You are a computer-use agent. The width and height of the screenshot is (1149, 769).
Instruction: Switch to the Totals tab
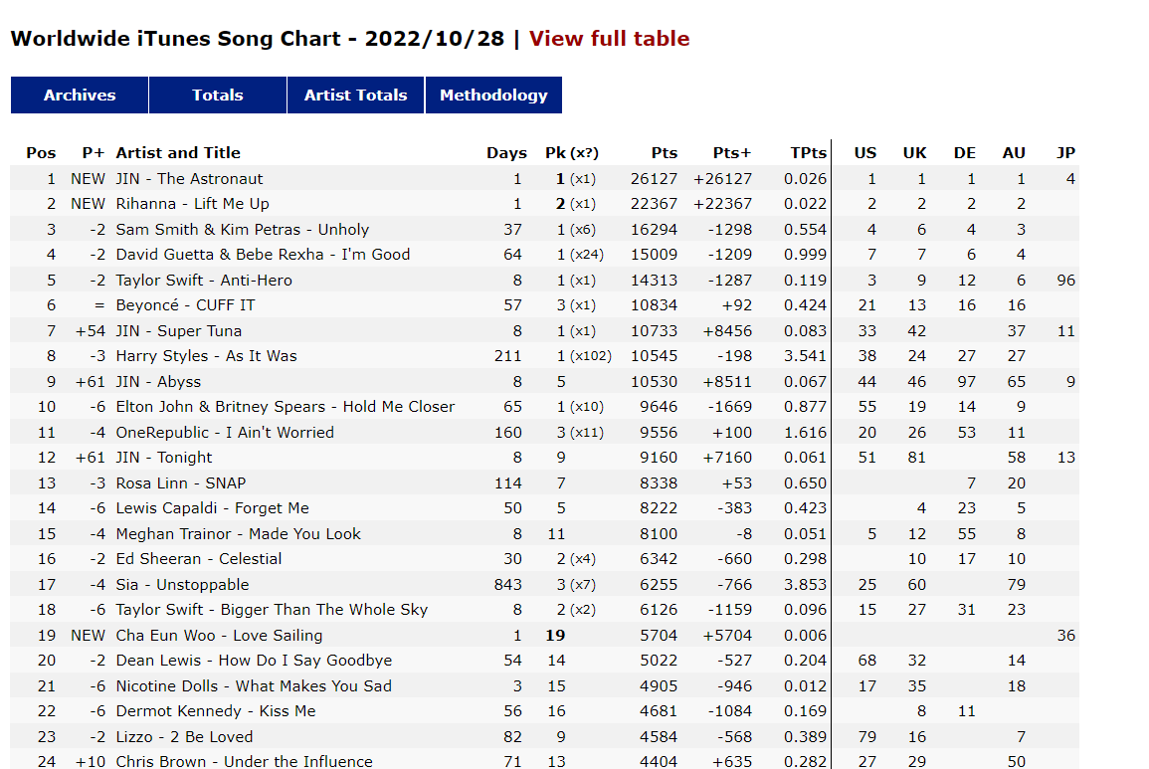pyautogui.click(x=218, y=95)
